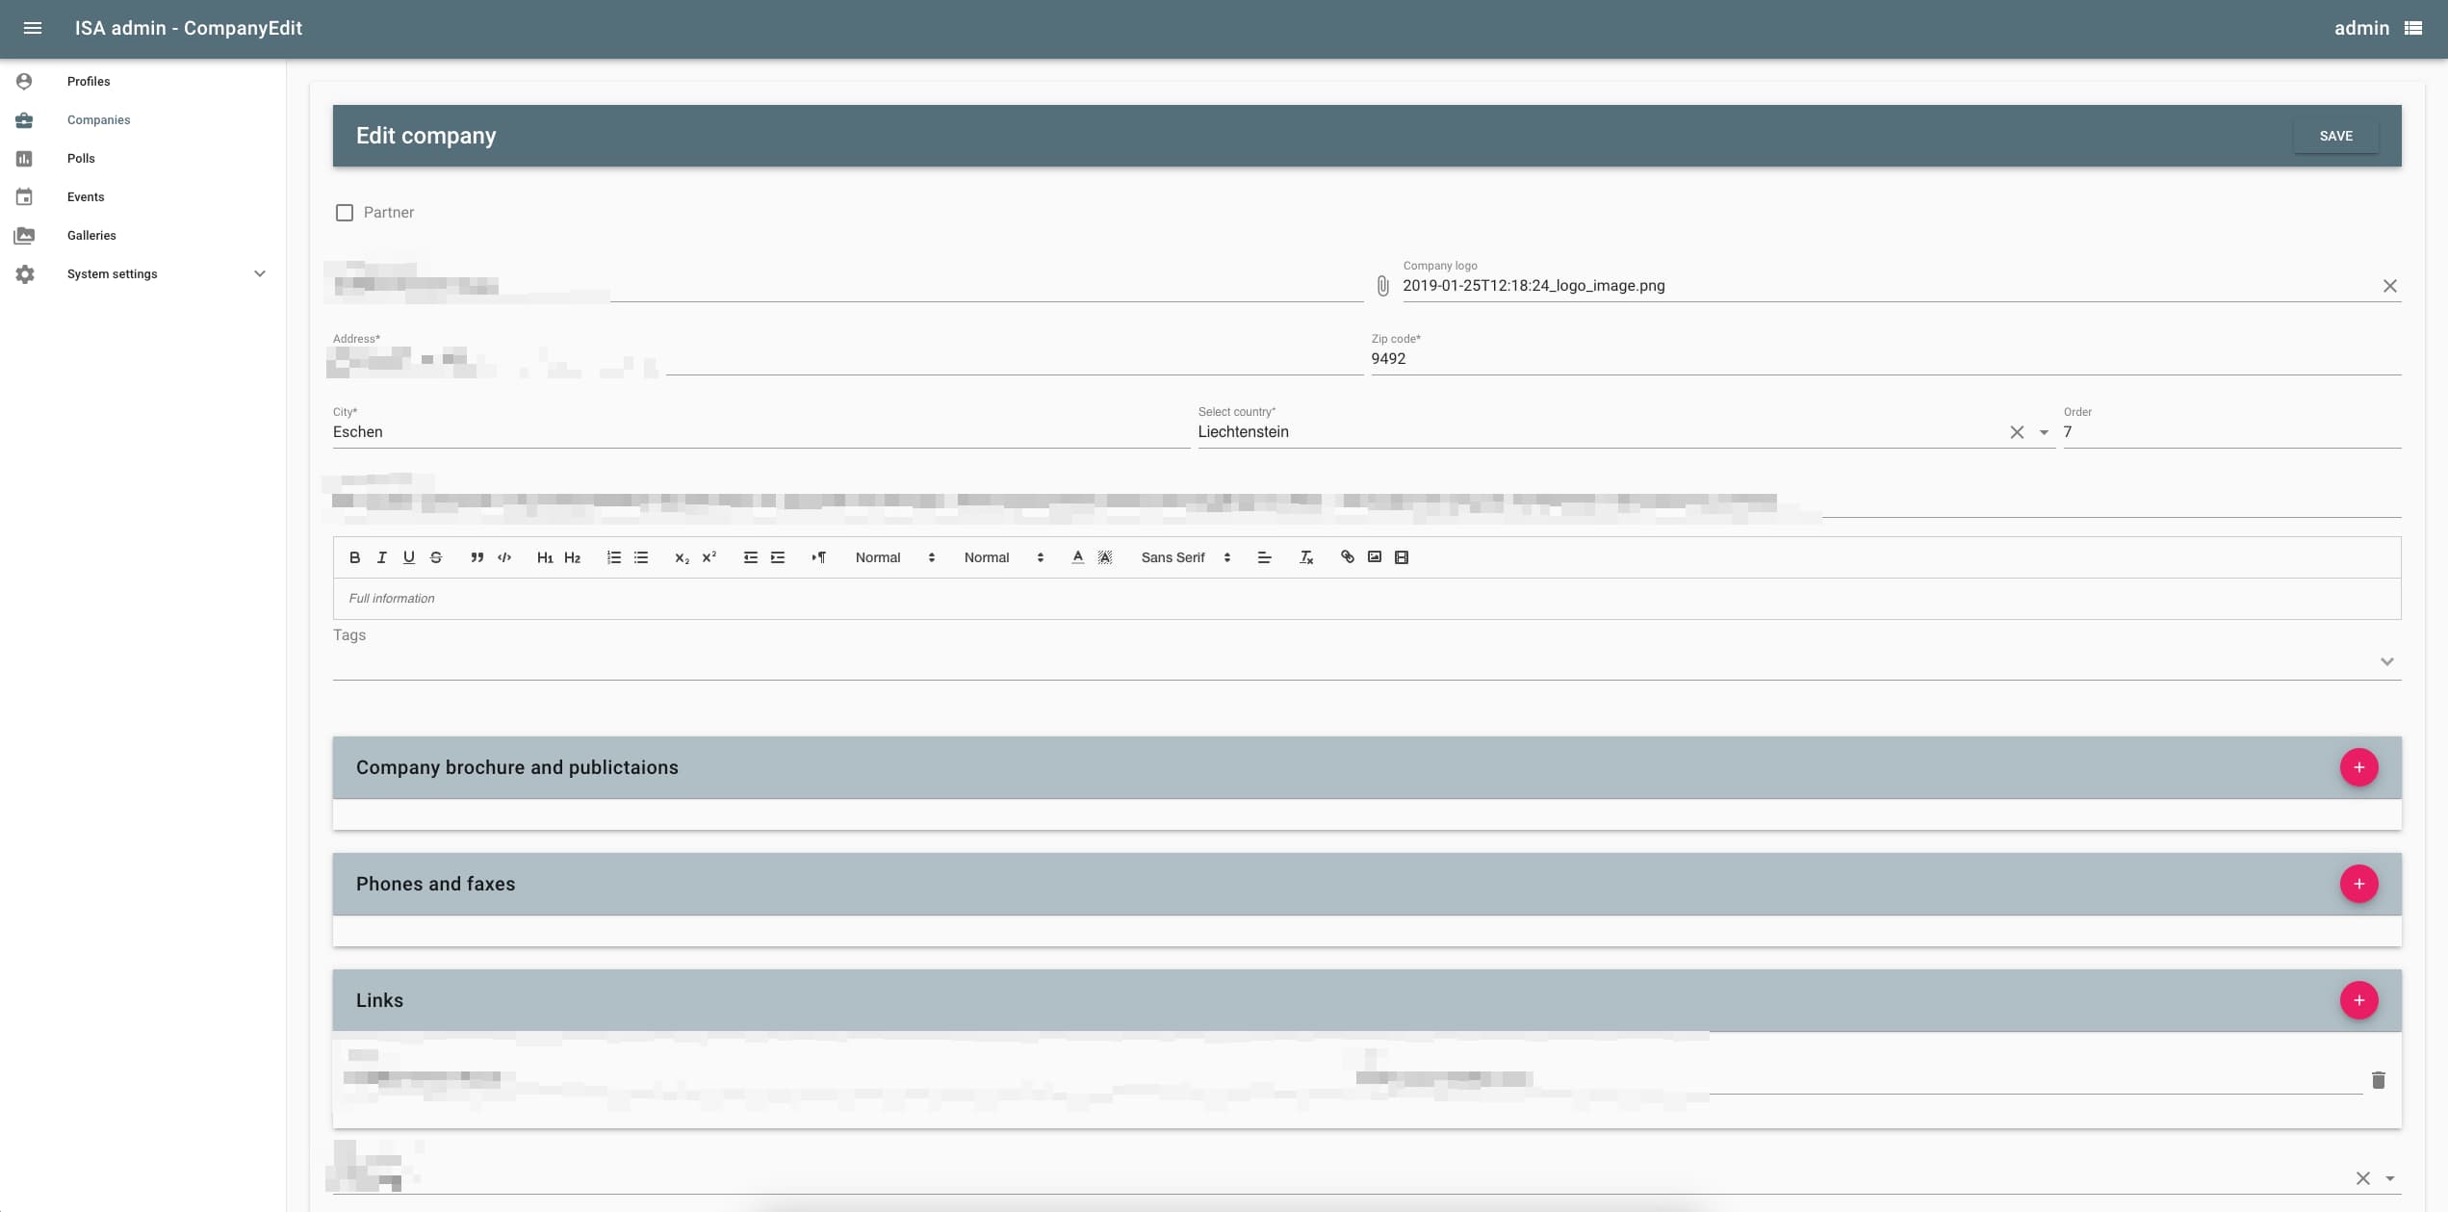Toggle bold formatting in editor toolbar
The height and width of the screenshot is (1212, 2448).
click(354, 557)
